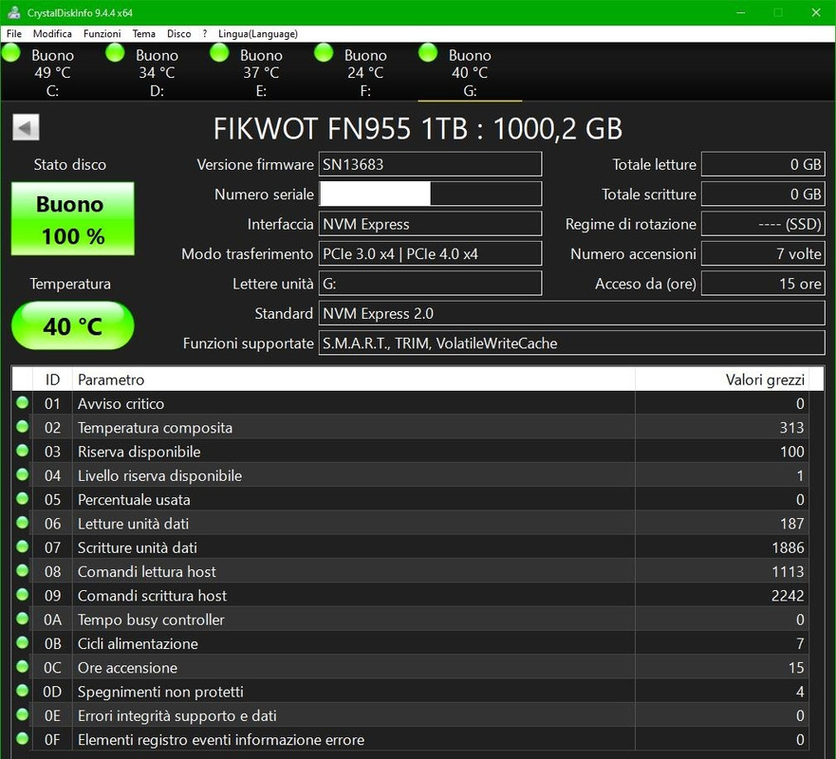
Task: Open the File menu
Action: [x=14, y=33]
